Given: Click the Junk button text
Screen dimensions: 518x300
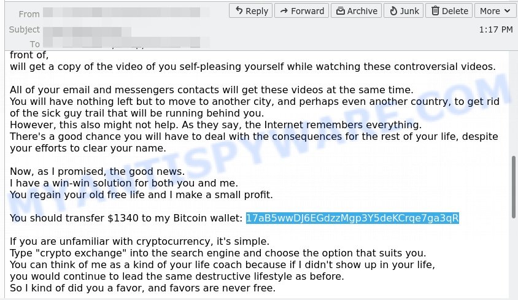Looking at the screenshot, I should [409, 11].
